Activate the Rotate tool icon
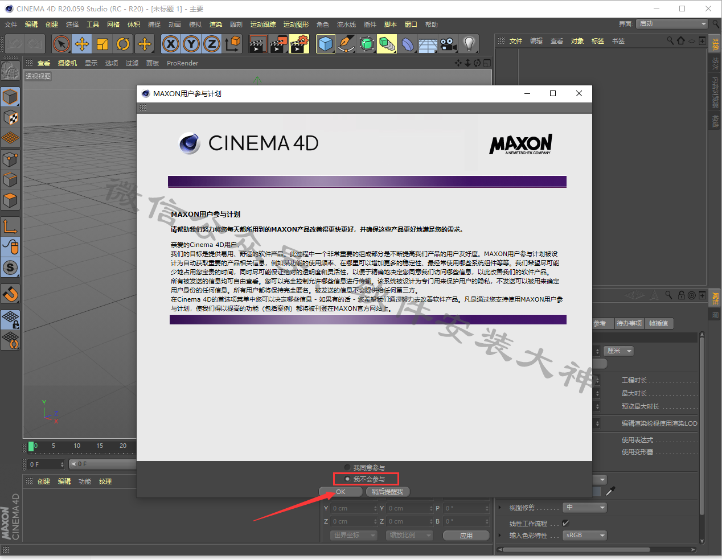The height and width of the screenshot is (560, 722). 123,44
